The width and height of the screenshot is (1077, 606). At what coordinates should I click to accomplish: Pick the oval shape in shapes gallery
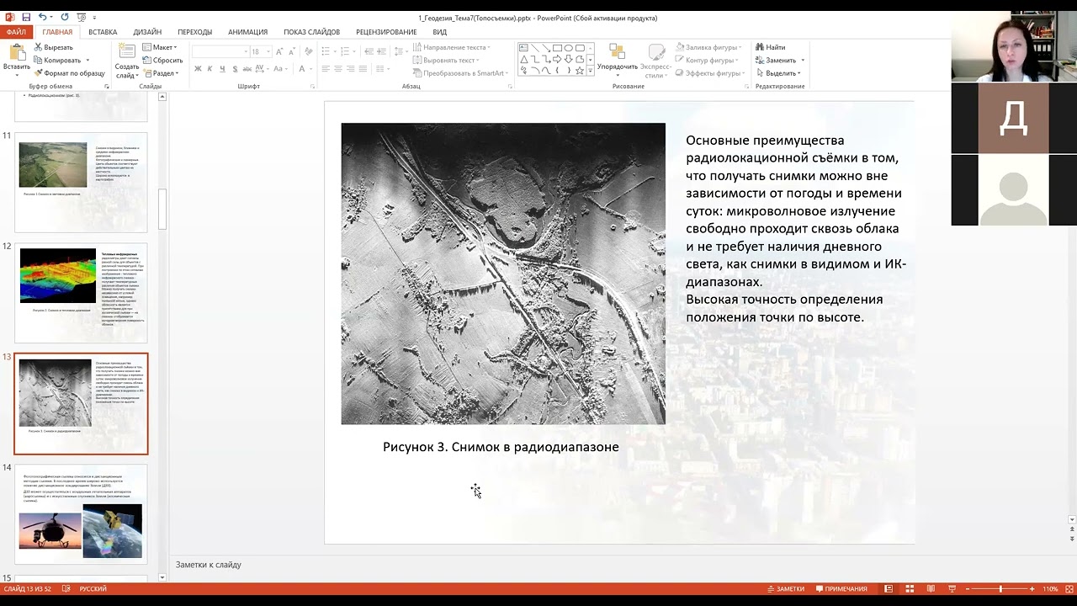569,48
